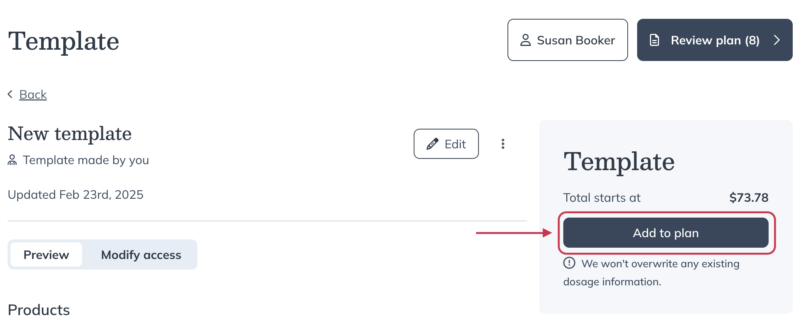This screenshot has width=798, height=329.
Task: Open the Susan Booker patient button
Action: coord(567,40)
